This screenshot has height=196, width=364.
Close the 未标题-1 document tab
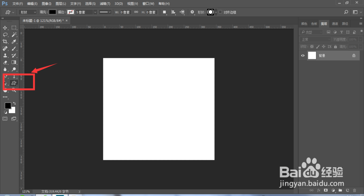tap(67, 21)
